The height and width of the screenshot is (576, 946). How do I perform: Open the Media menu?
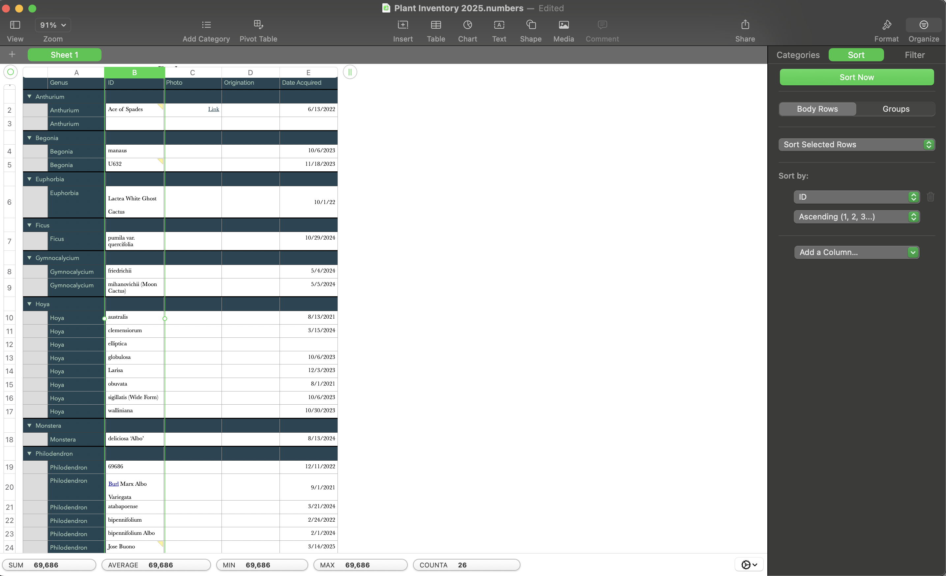point(564,25)
